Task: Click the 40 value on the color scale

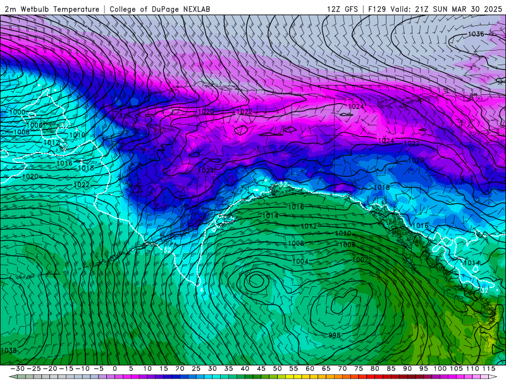Action: [x=245, y=369]
